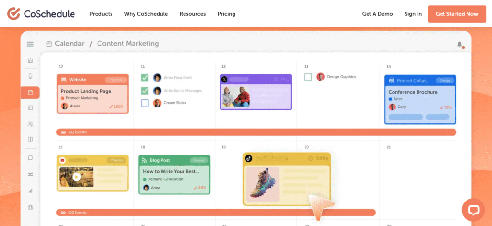Click the X logo on purple card
The height and width of the screenshot is (226, 492).
click(224, 79)
